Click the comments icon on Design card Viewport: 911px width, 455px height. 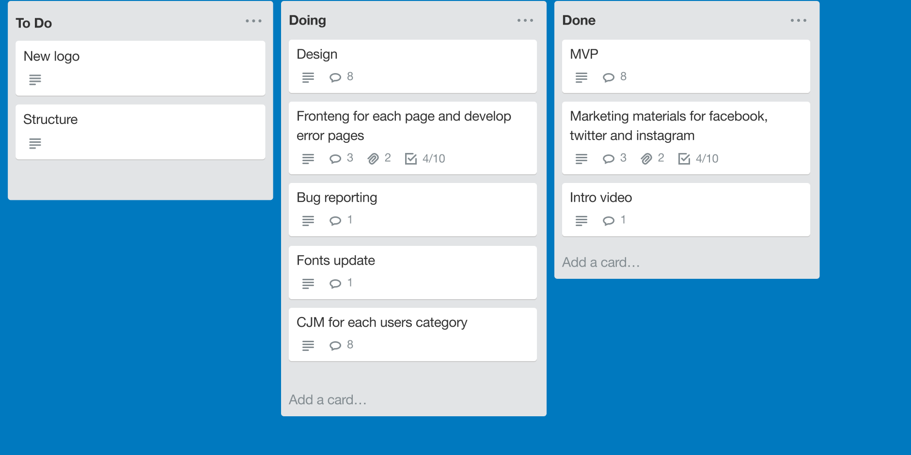click(335, 77)
